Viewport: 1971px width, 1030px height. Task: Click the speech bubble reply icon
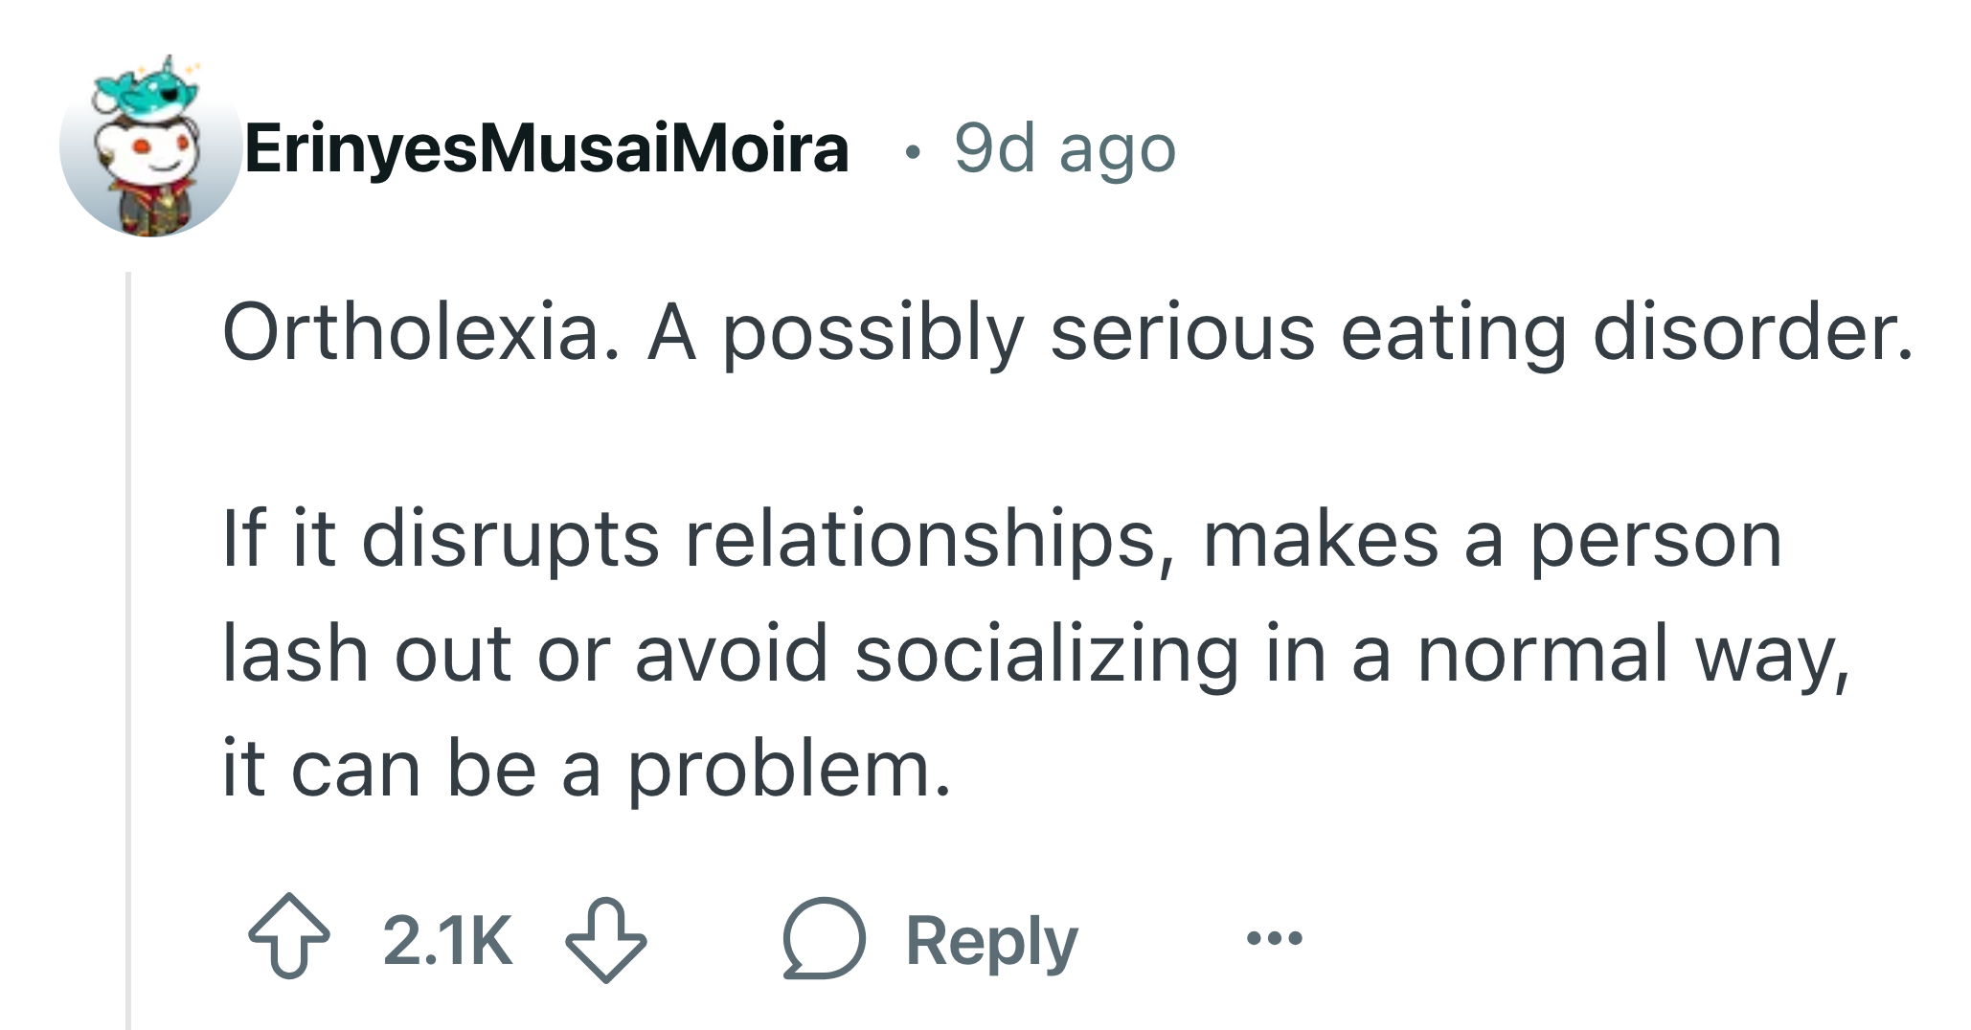824,938
